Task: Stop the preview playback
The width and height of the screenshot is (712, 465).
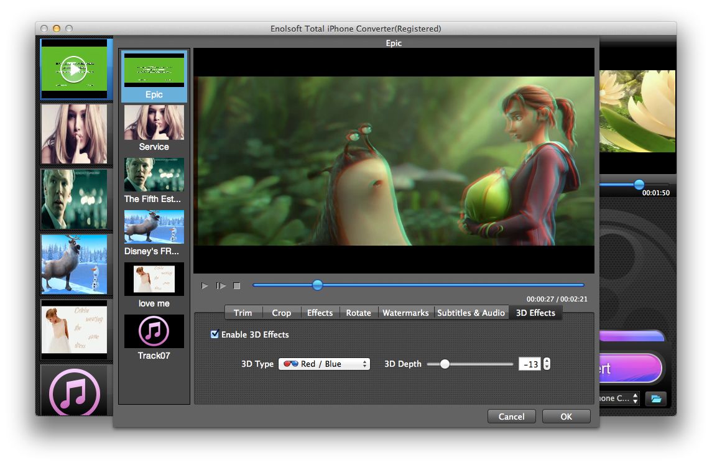Action: (236, 285)
